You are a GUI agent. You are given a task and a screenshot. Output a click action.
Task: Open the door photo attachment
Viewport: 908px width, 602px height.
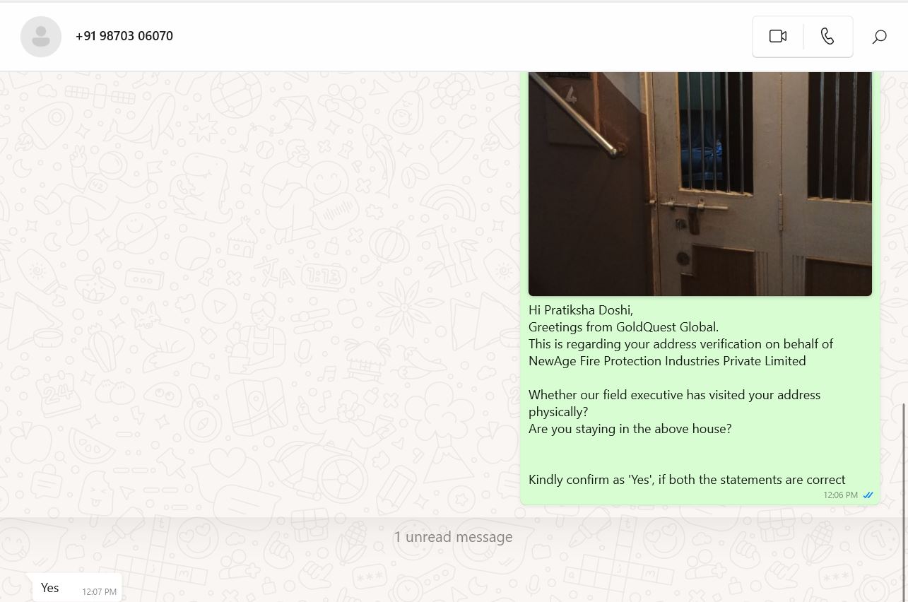pos(700,184)
